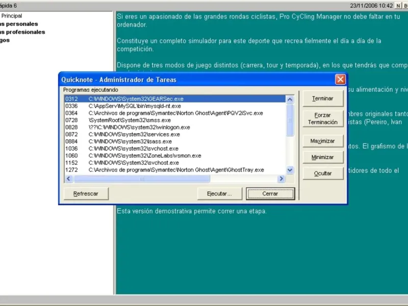The width and height of the screenshot is (408, 306).
Task: Click the date 23/11/2006 10:42 label
Action: (x=371, y=6)
